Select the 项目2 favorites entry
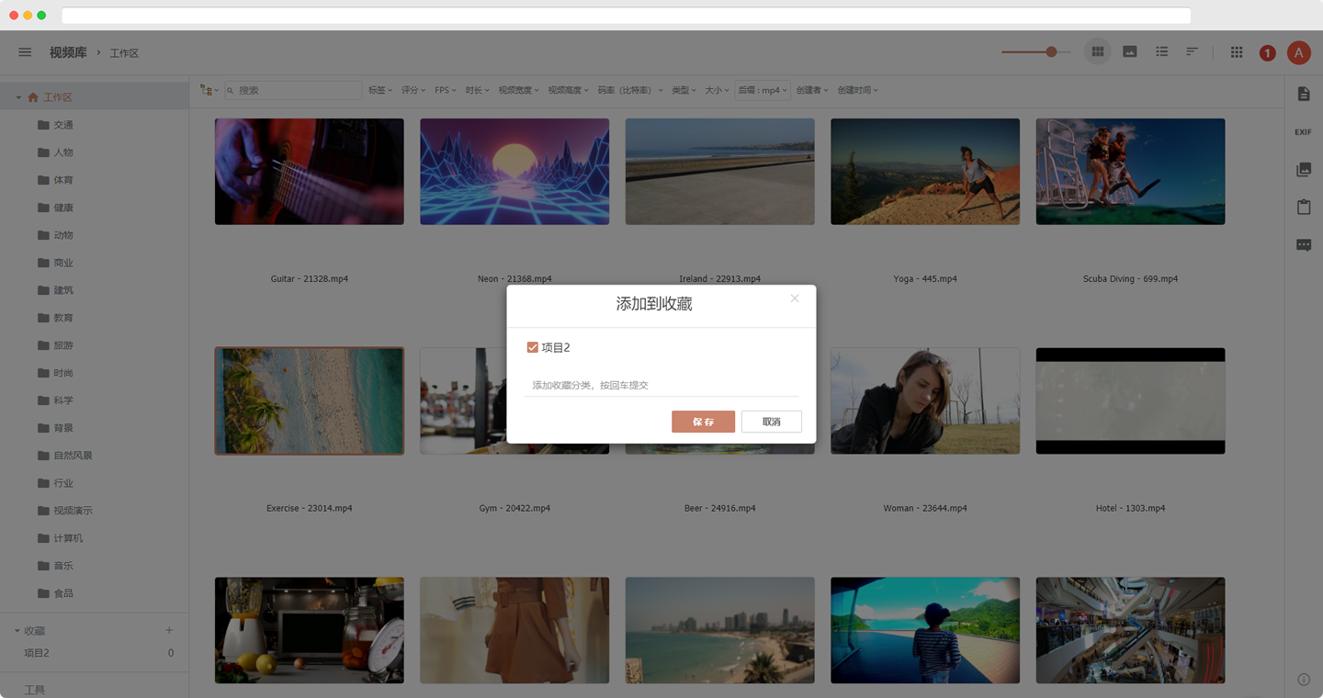Image resolution: width=1323 pixels, height=698 pixels. (37, 653)
